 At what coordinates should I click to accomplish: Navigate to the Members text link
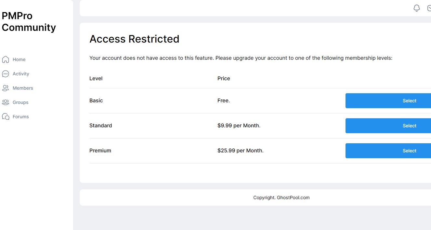point(23,88)
